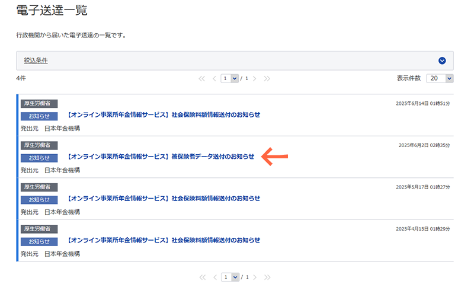474x287 pixels.
Task: Click 発出元 日本年金機構 under the 4月15日 entry
Action: click(x=50, y=254)
